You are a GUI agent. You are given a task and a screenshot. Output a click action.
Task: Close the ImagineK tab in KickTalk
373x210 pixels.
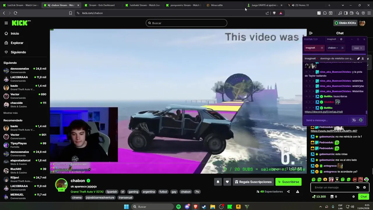(x=322, y=48)
